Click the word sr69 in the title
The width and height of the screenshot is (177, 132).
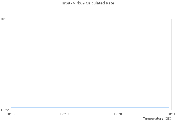point(66,3)
